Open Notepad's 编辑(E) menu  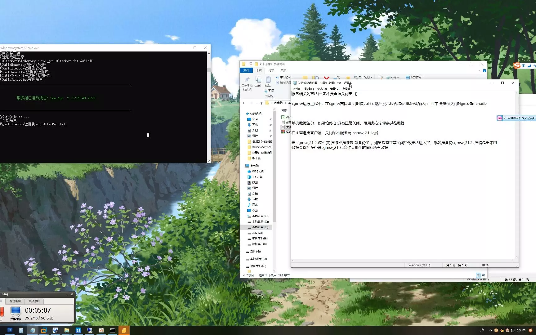309,89
